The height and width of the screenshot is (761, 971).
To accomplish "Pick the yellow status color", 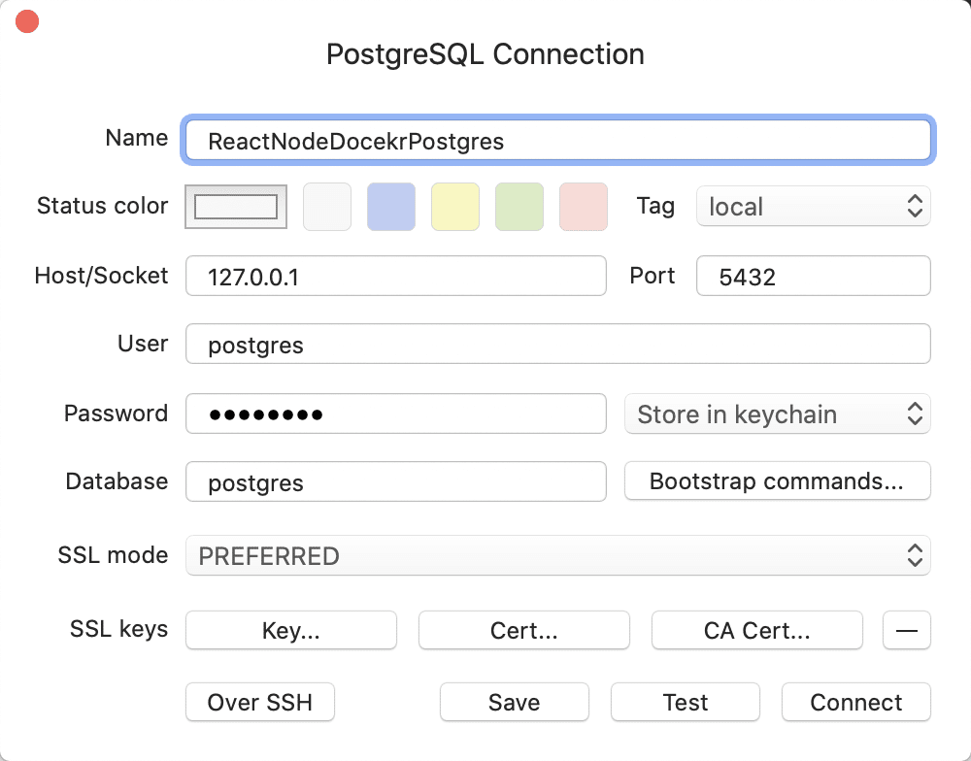I will point(454,206).
